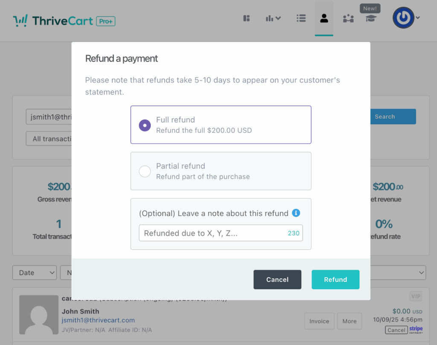
Task: Select the Full refund radio option
Action: point(145,125)
